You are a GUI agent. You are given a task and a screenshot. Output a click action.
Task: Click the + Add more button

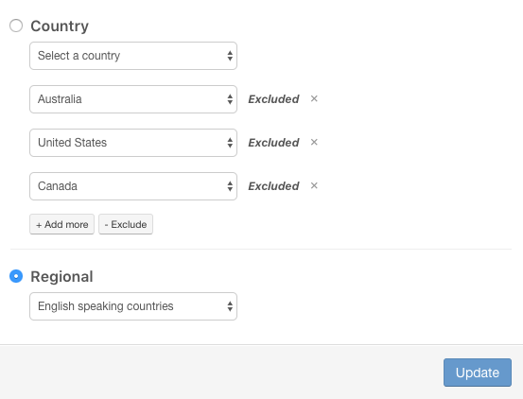62,224
